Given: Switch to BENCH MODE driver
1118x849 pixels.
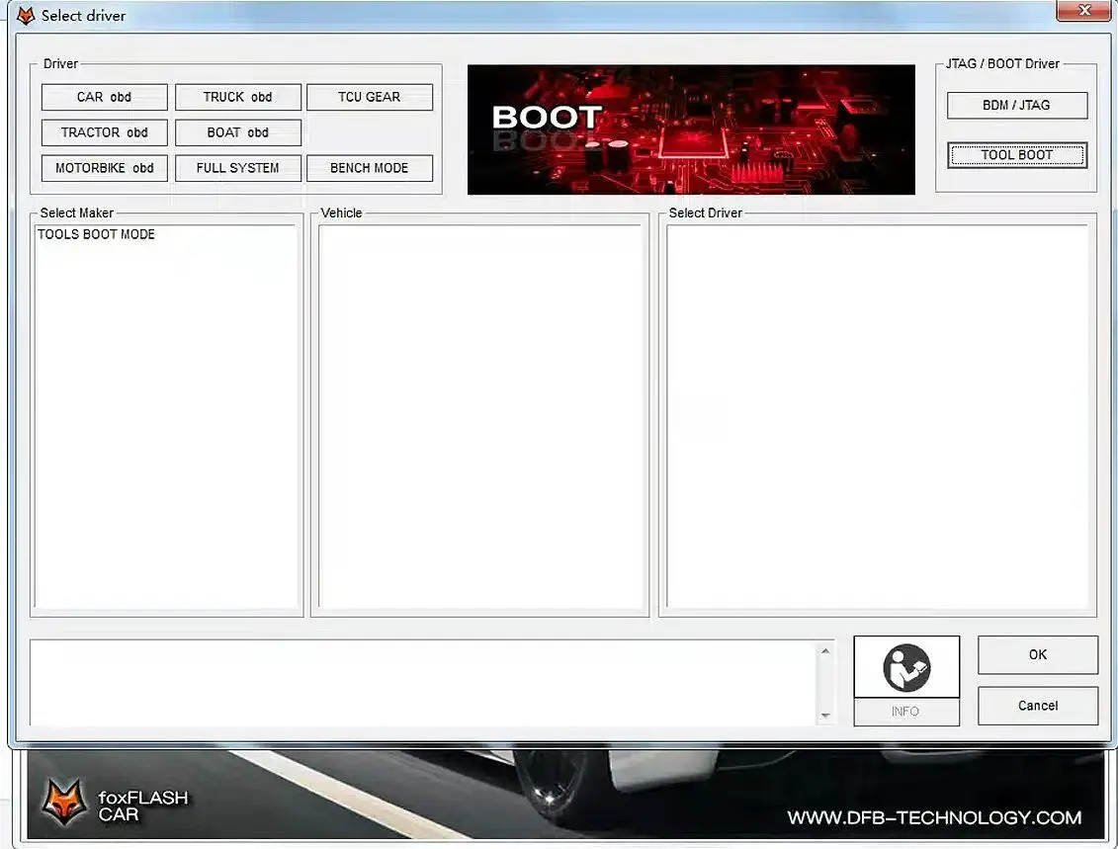Looking at the screenshot, I should point(370,168).
